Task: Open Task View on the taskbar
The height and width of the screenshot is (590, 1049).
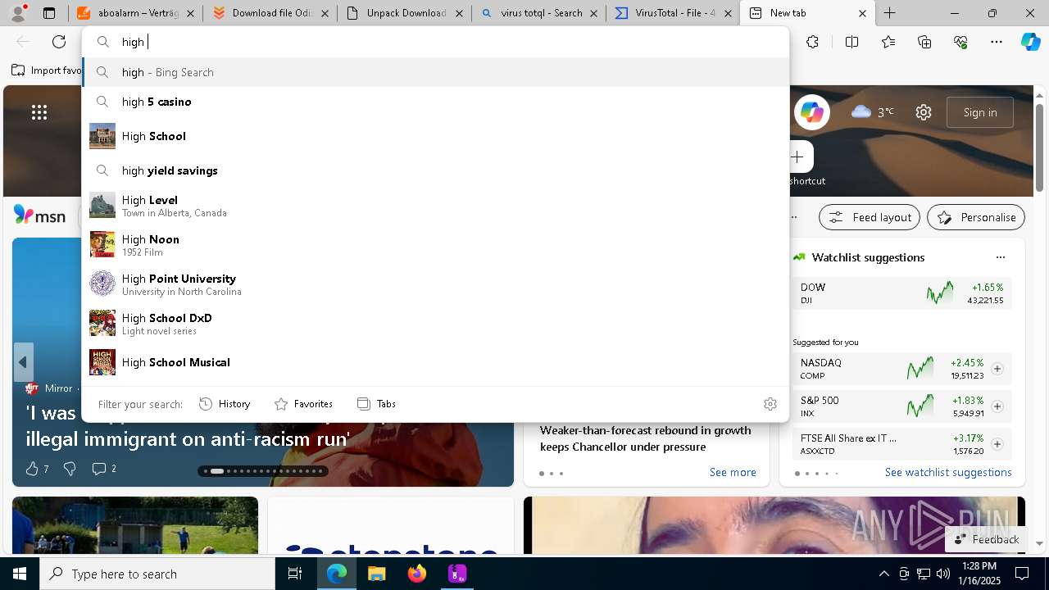Action: (x=295, y=574)
